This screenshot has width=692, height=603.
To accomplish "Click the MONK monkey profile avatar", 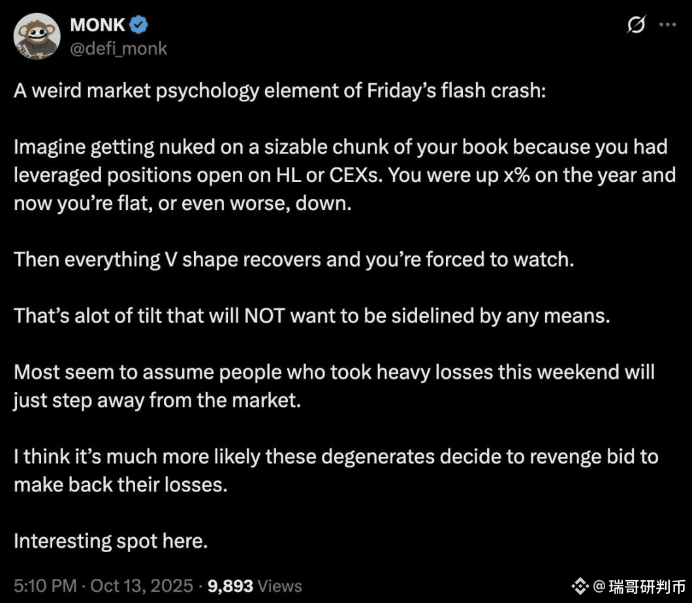I will [x=37, y=36].
